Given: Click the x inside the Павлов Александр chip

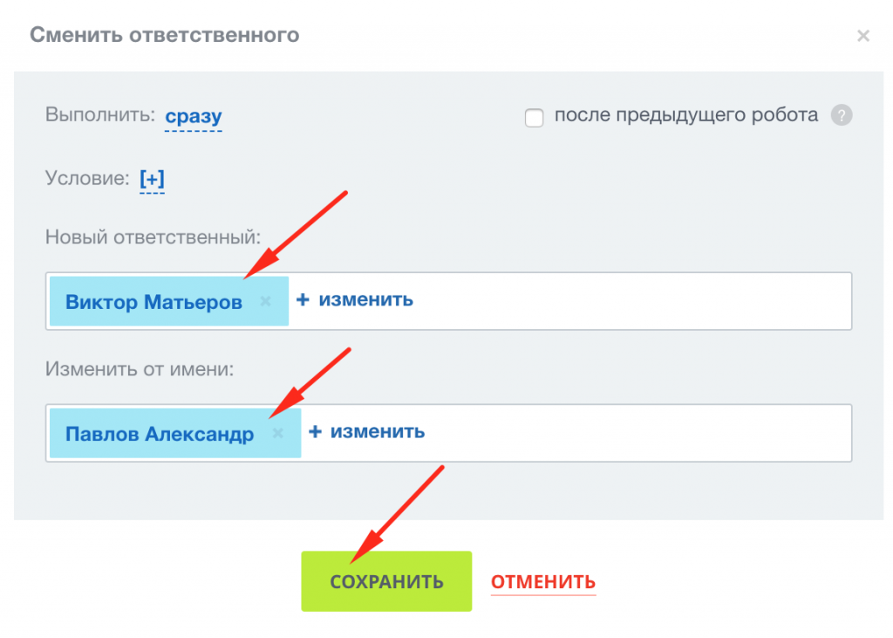Looking at the screenshot, I should 277,433.
